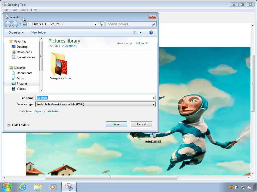Click the magnifier icon in Search Pictures

coord(153,24)
